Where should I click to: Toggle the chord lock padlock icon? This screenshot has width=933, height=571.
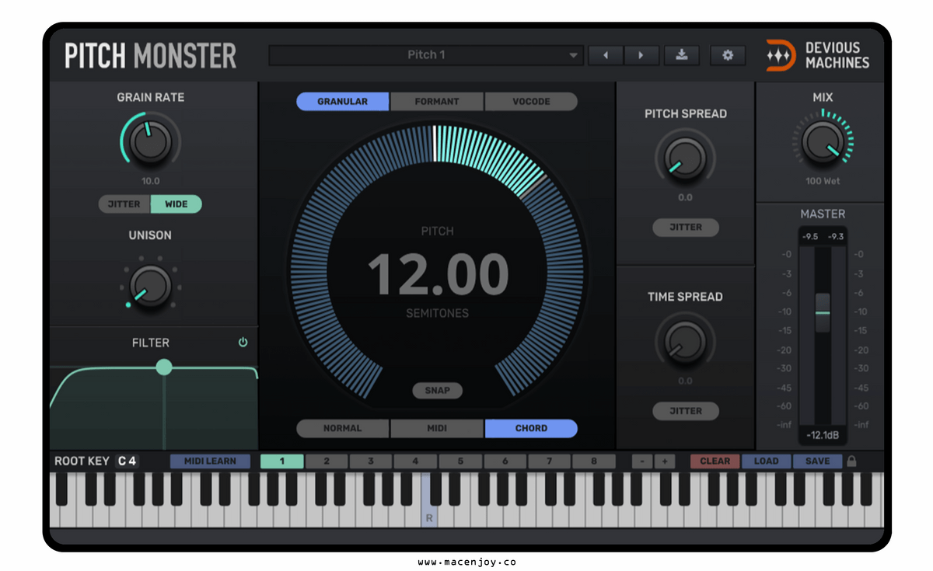point(852,461)
